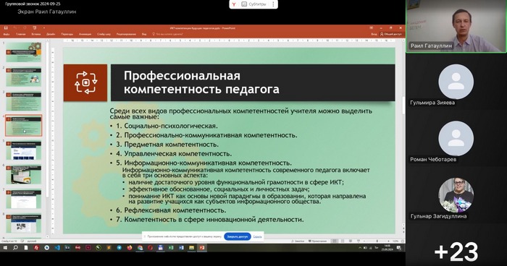Click the Undo arrow in quick access toolbar
Screen dimensions: 507x266
[15, 28]
